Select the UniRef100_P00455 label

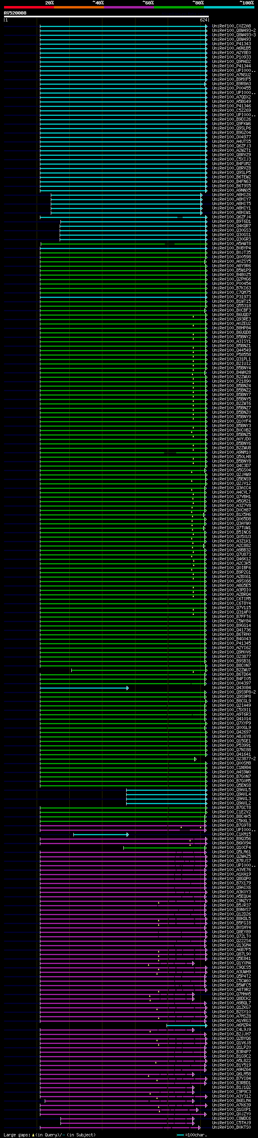(x=231, y=88)
